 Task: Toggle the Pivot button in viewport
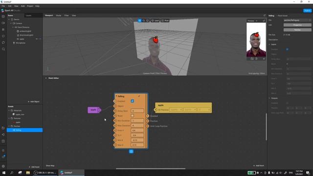(x=165, y=21)
